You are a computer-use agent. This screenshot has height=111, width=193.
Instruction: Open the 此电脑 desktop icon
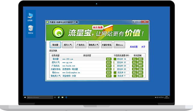[30, 17]
